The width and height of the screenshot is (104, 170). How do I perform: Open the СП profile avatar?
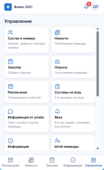95,7
